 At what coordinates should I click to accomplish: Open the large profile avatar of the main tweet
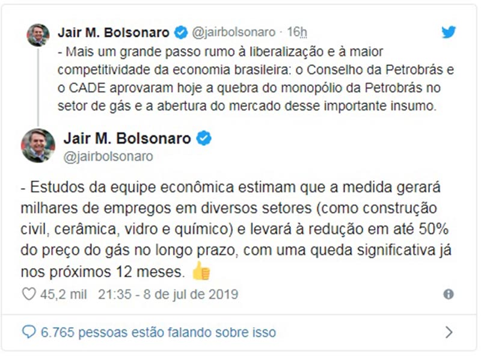(x=38, y=146)
